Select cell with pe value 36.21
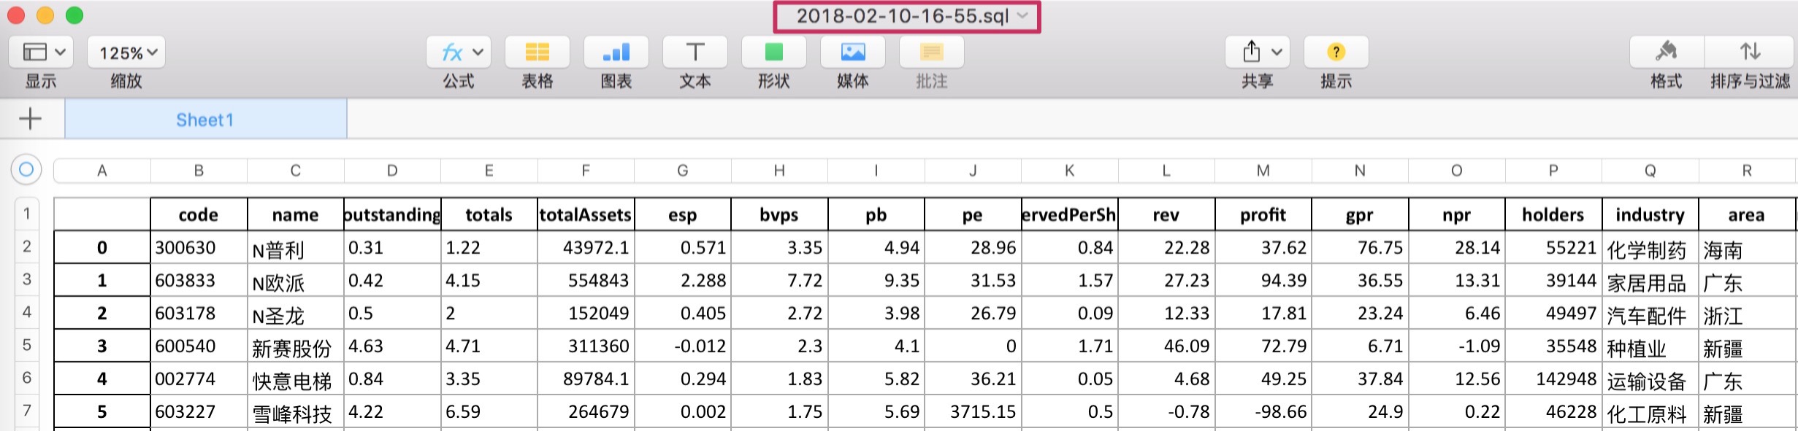The height and width of the screenshot is (431, 1798). tap(973, 378)
